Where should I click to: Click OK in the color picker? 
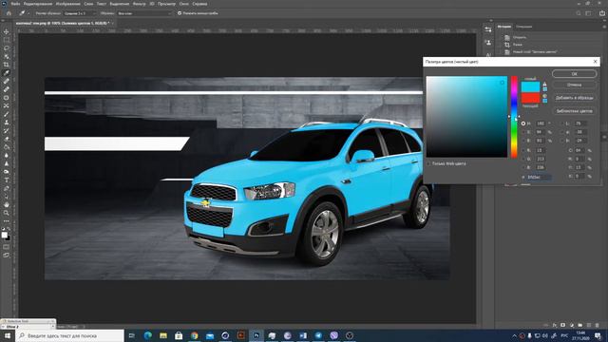pyautogui.click(x=574, y=74)
